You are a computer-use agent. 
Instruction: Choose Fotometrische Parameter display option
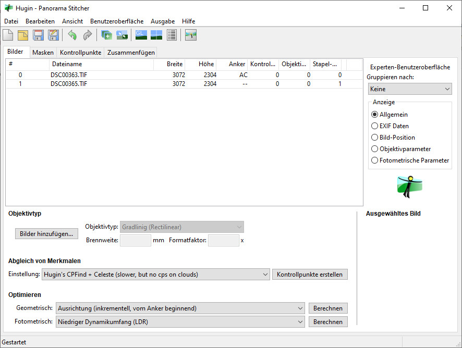pyautogui.click(x=410, y=160)
